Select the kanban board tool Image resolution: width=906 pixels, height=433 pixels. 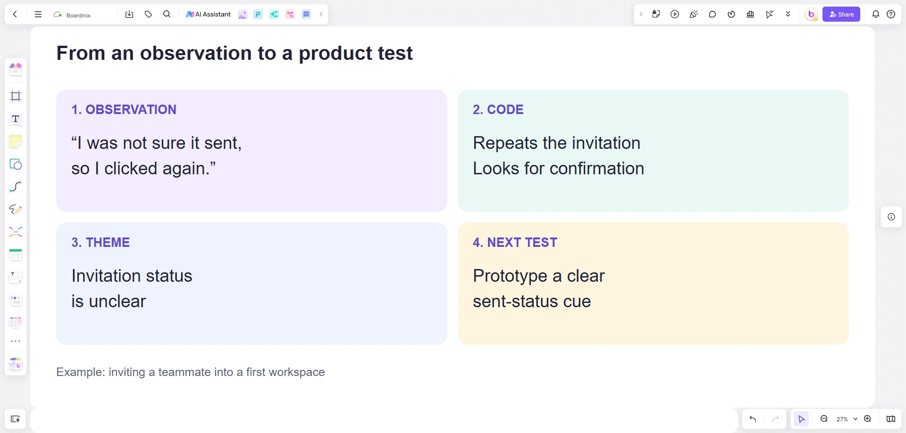click(16, 322)
